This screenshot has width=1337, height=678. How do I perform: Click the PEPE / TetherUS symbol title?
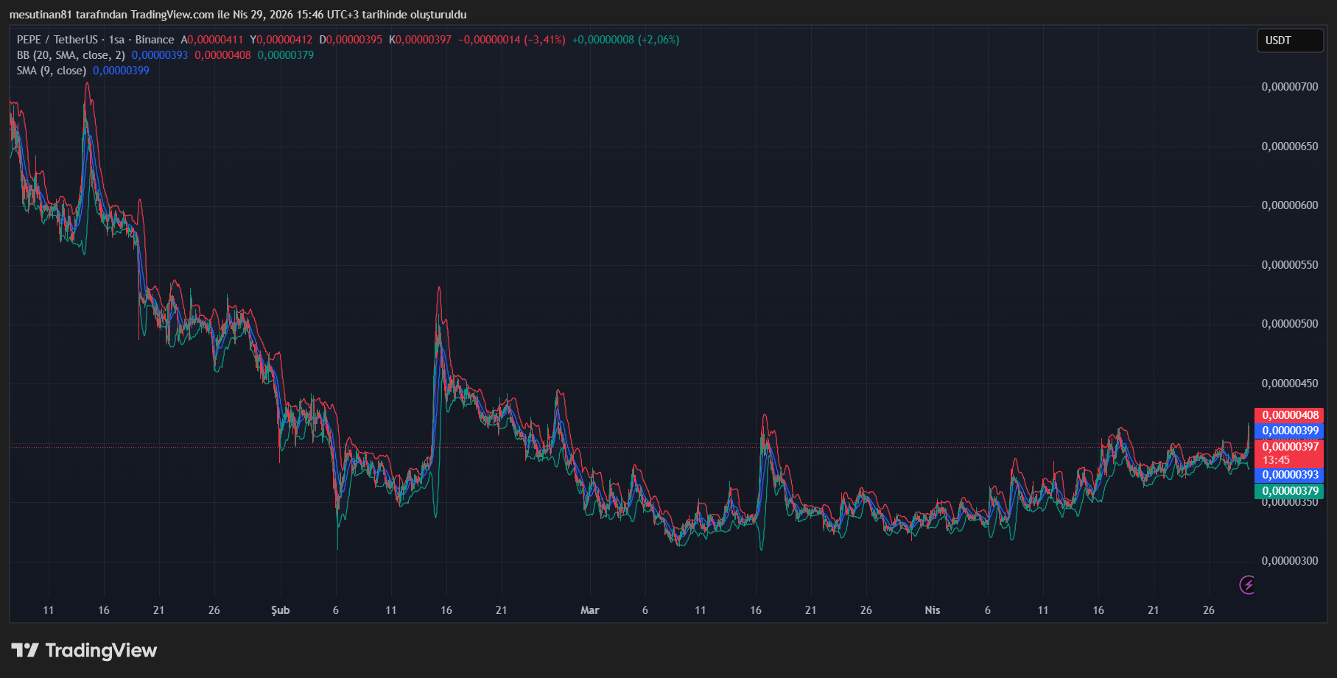(57, 40)
